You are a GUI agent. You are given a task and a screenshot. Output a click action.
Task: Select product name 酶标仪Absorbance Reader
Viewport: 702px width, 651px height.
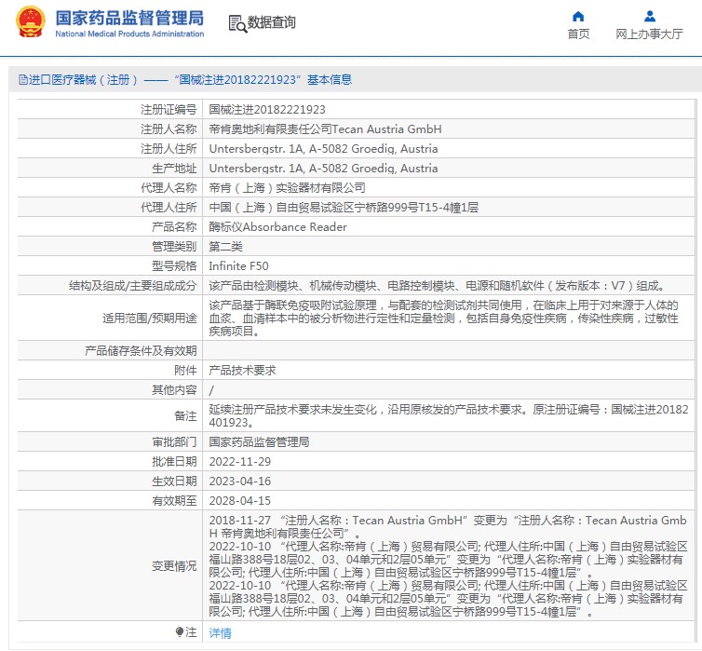pos(277,227)
